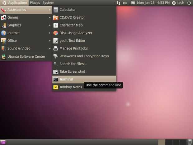
Task: Click the Take Screenshot camera icon
Action: coord(56,72)
